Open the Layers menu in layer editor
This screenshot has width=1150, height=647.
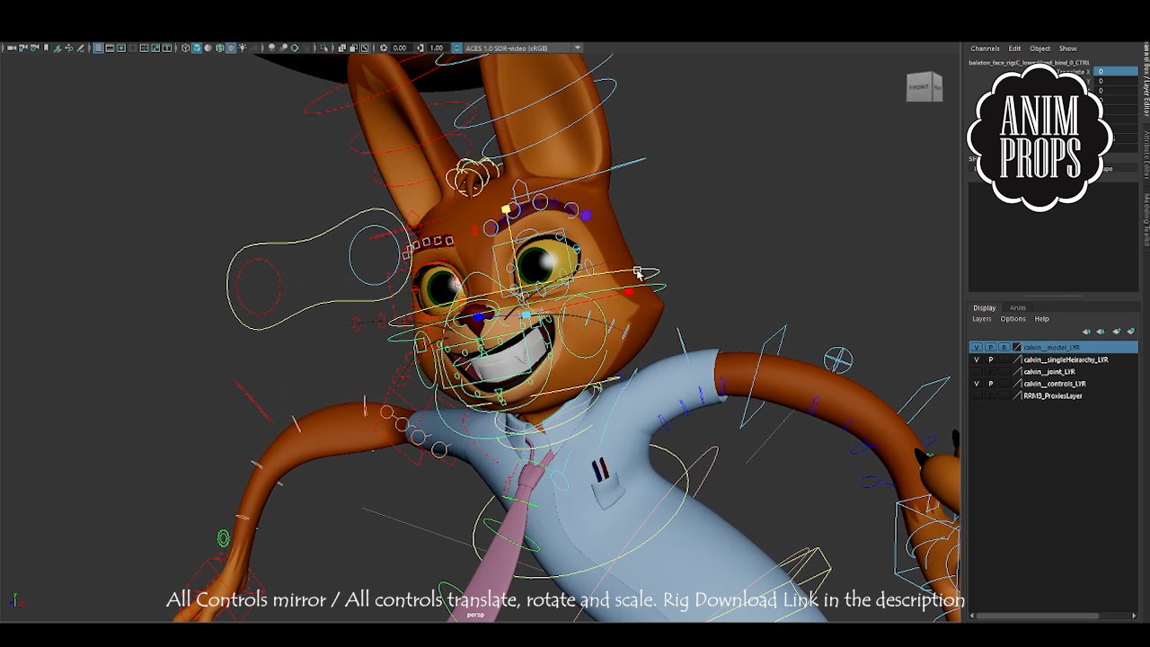coord(981,319)
